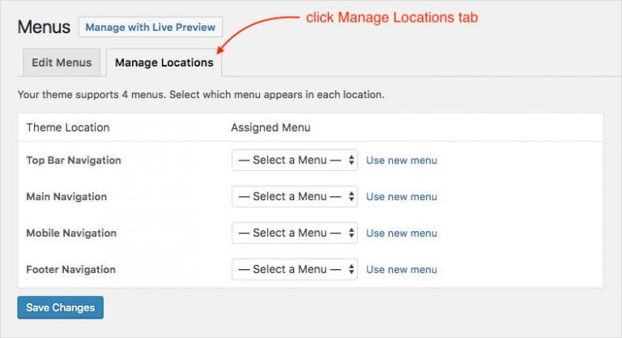
Task: Click Use new menu for Footer Navigation
Action: click(x=402, y=270)
